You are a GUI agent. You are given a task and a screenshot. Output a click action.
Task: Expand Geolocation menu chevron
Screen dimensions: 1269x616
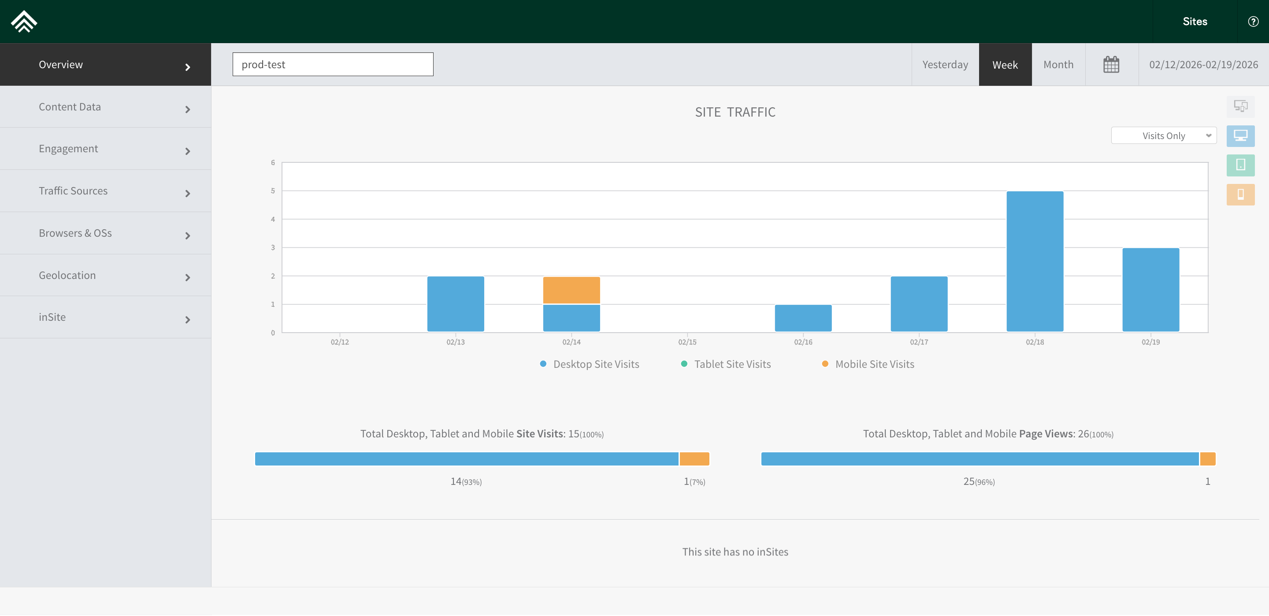[187, 278]
